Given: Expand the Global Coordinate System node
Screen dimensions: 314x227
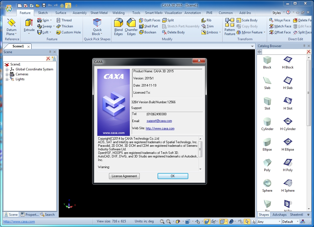Looking at the screenshot, I should coord(7,69).
